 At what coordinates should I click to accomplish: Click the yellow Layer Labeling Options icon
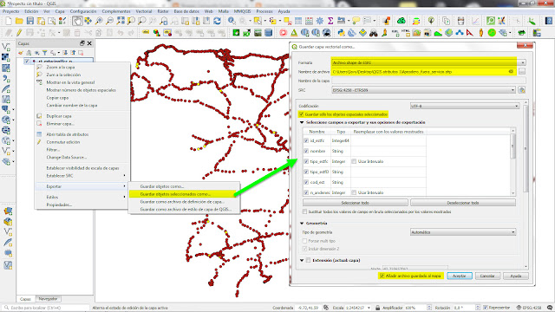pos(146,33)
